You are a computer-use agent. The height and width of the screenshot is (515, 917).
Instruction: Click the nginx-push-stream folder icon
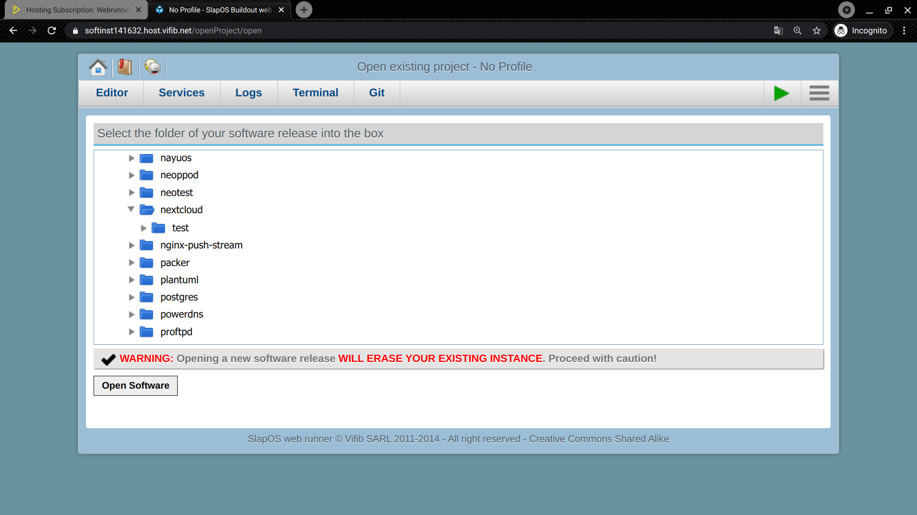tap(146, 245)
